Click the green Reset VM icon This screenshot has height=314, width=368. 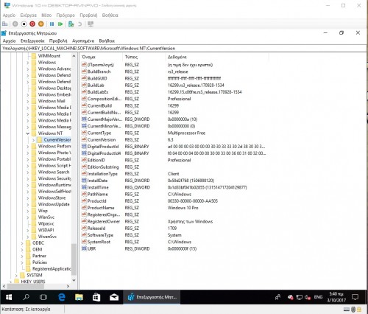pos(60,24)
